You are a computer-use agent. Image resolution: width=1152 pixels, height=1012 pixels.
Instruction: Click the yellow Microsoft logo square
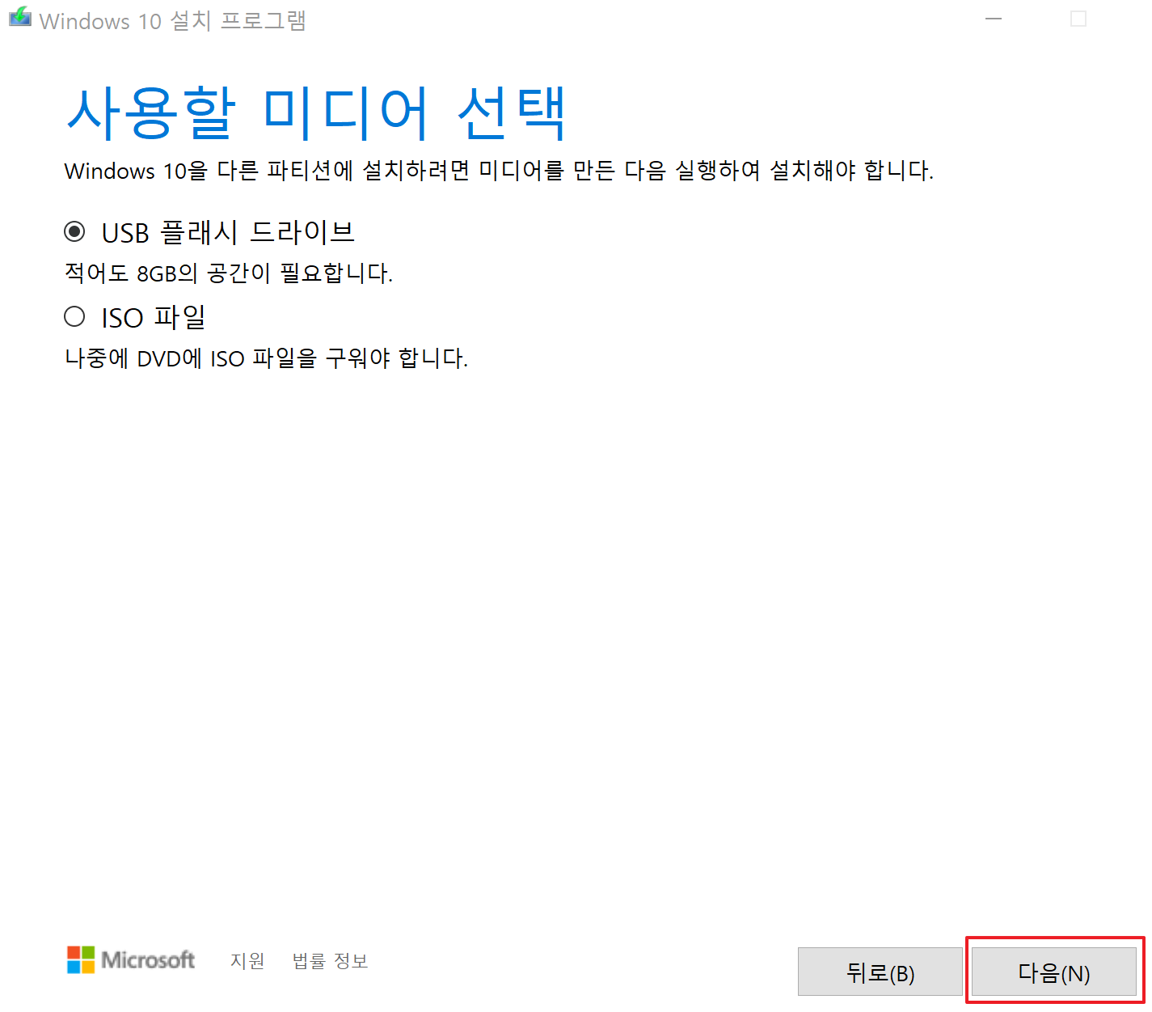click(88, 968)
